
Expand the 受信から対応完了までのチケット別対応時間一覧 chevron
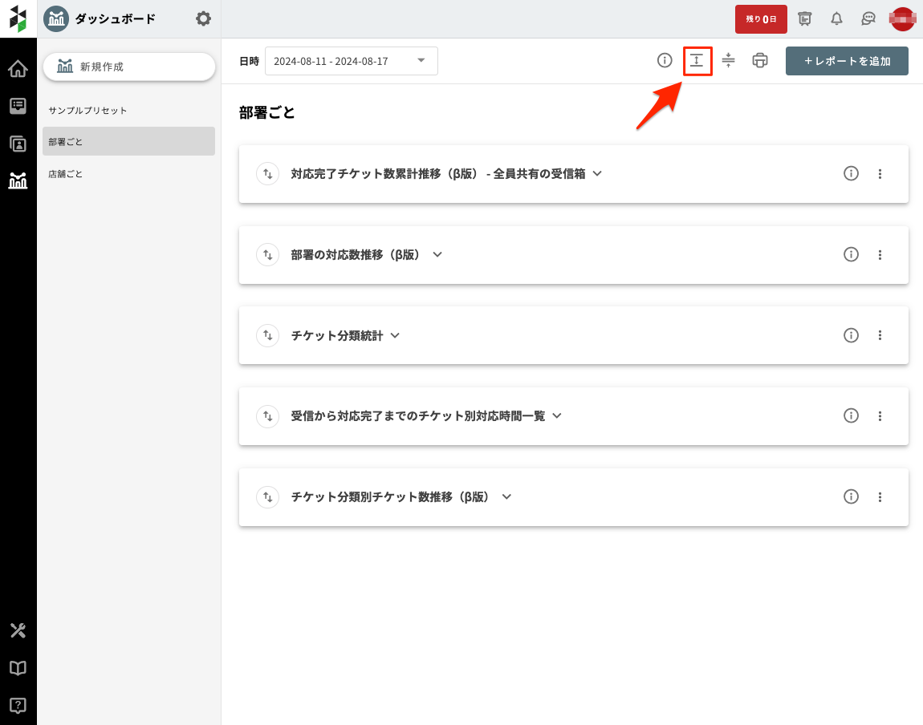click(557, 415)
